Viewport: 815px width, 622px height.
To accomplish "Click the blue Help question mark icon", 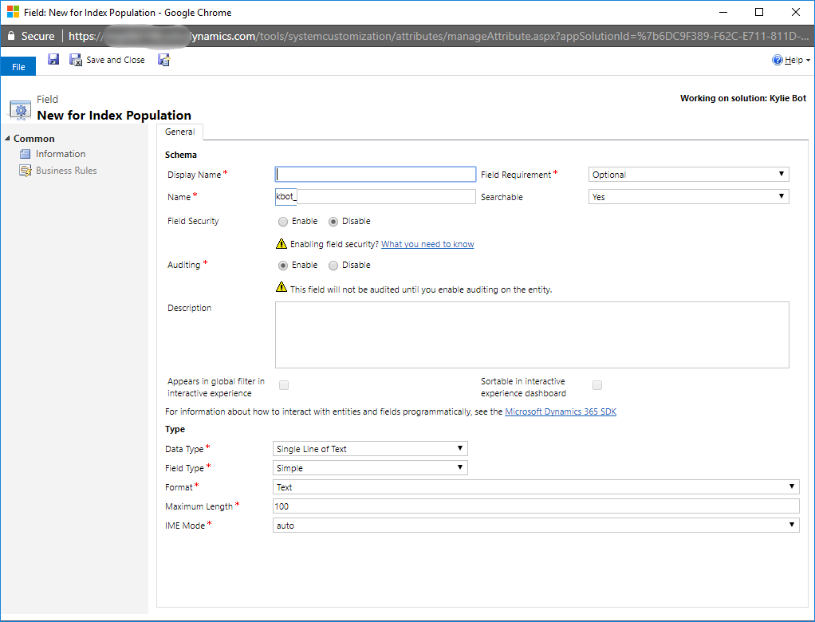I will tap(777, 60).
